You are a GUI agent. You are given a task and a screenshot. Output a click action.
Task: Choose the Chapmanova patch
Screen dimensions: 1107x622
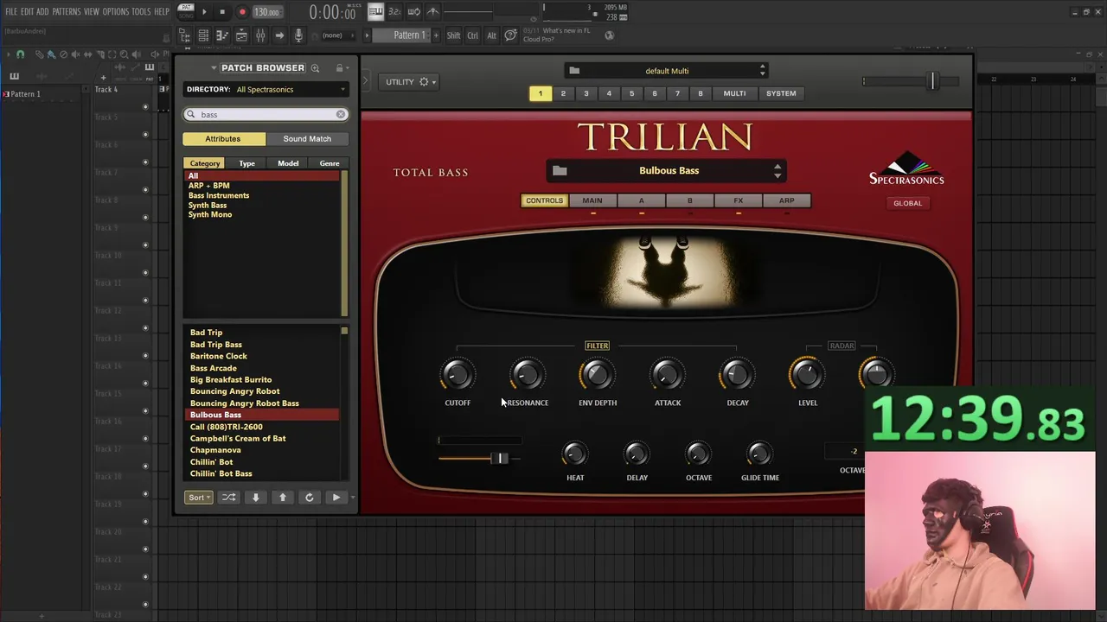[x=215, y=450]
